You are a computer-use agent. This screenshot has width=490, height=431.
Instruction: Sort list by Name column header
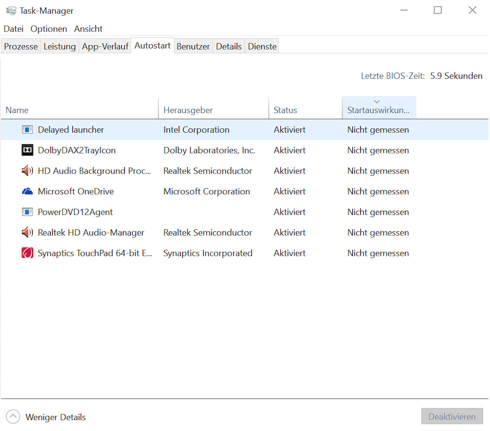(x=17, y=110)
